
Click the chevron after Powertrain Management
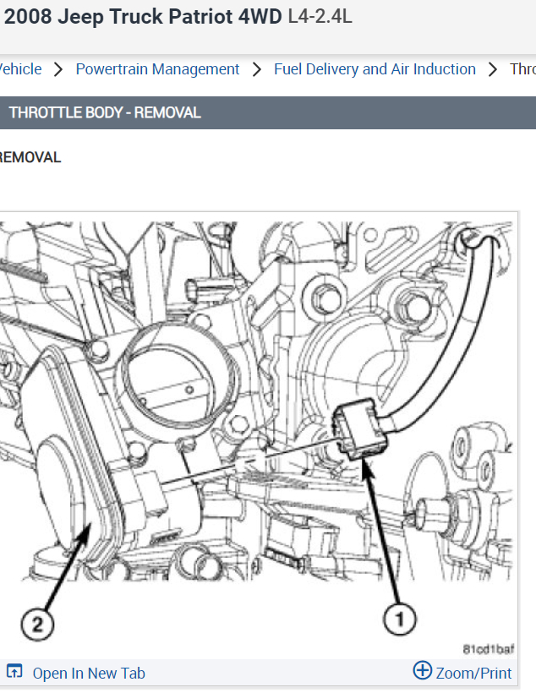coord(256,70)
